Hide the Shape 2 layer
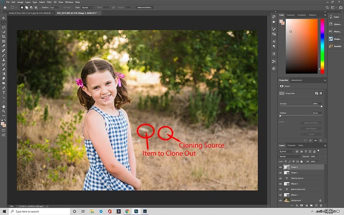Viewport: 344px width, 215px height. [280, 167]
